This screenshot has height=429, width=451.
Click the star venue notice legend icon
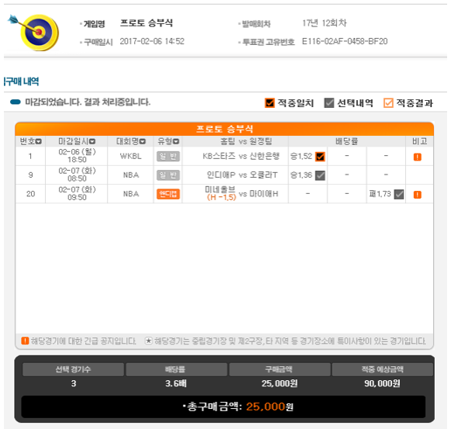tap(149, 341)
